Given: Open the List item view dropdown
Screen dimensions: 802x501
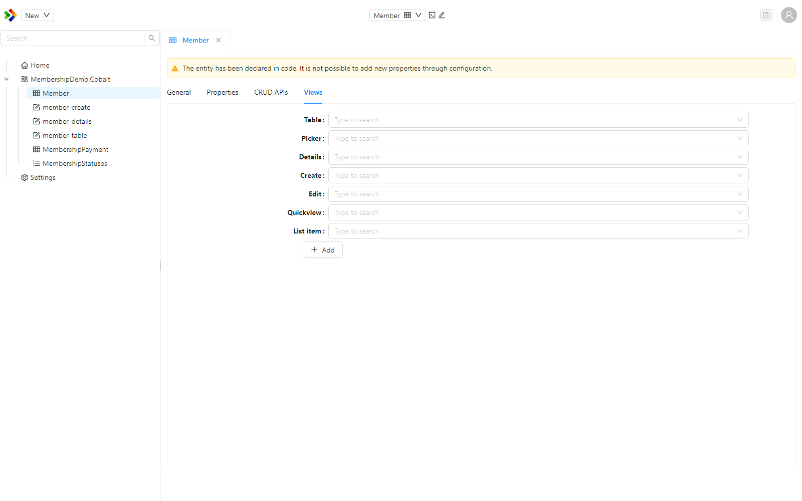Looking at the screenshot, I should coord(538,231).
